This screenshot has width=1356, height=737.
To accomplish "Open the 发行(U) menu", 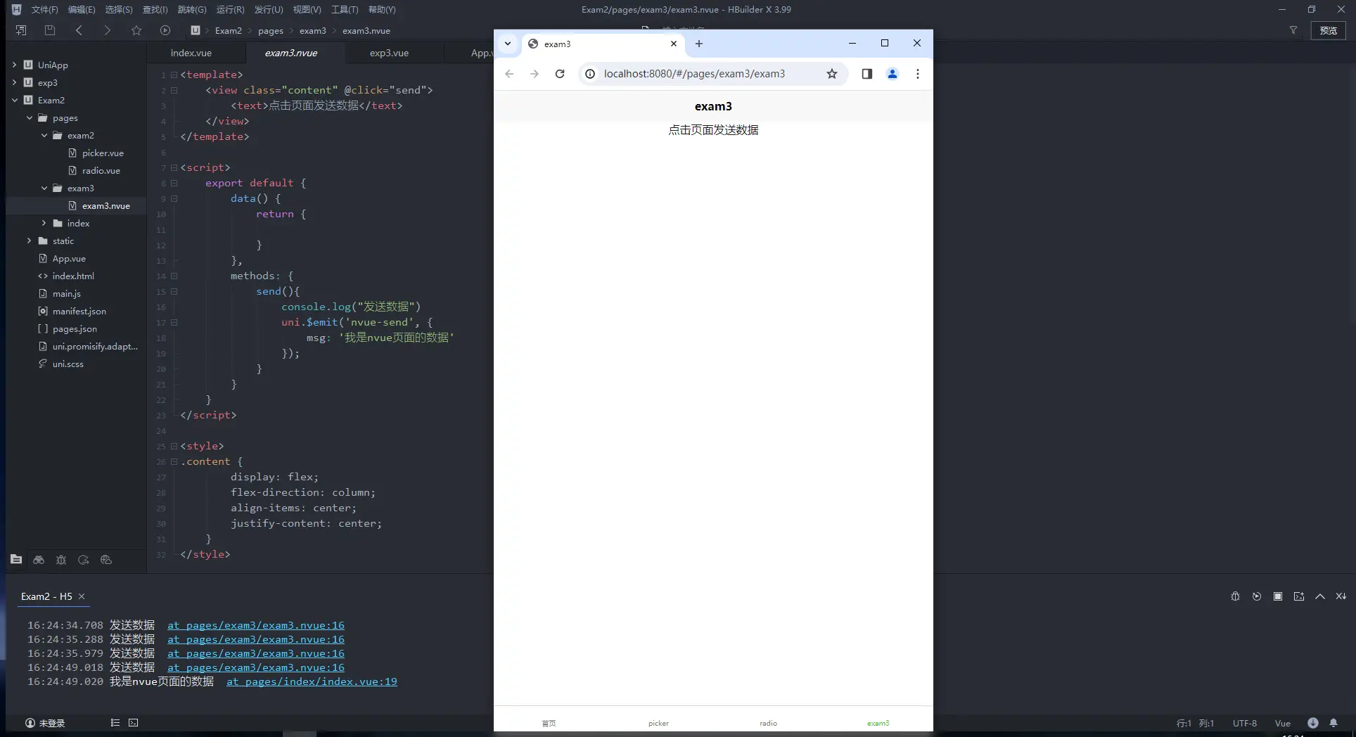I will point(269,9).
